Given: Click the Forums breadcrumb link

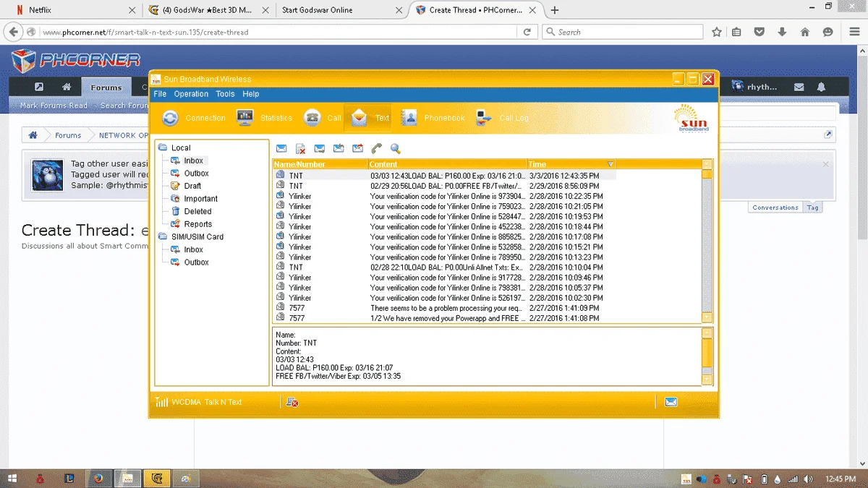Looking at the screenshot, I should click(x=68, y=135).
